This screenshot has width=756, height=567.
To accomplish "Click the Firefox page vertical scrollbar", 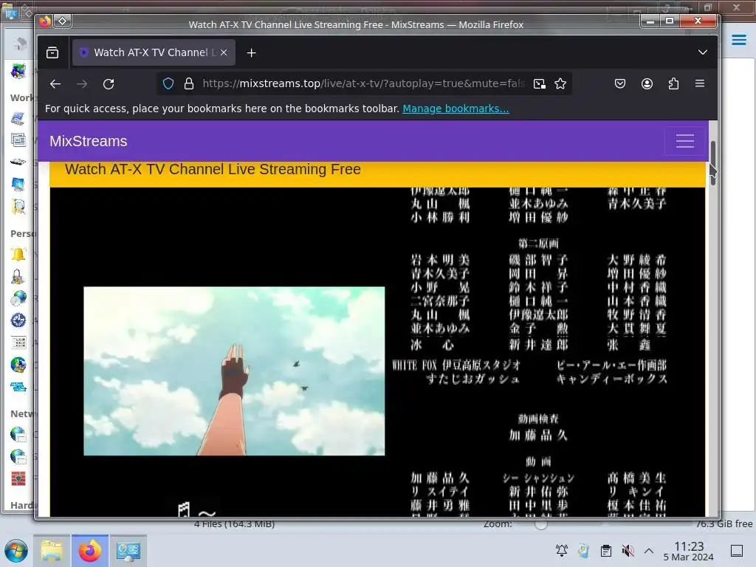I will [713, 163].
